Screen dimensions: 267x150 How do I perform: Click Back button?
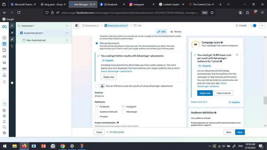click(x=229, y=132)
